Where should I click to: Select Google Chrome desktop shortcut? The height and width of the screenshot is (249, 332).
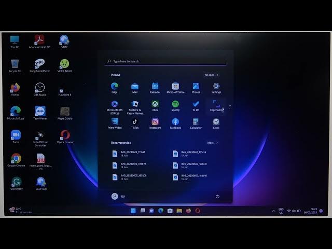pyautogui.click(x=16, y=160)
